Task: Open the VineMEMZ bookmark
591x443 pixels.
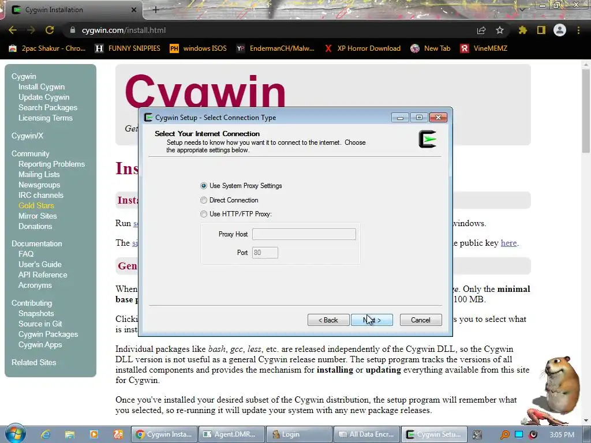Action: point(484,48)
